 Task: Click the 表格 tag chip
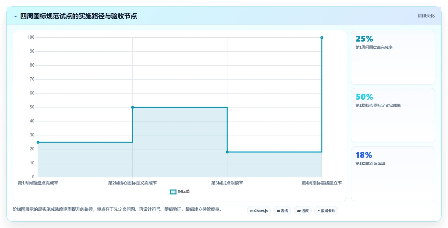282,211
